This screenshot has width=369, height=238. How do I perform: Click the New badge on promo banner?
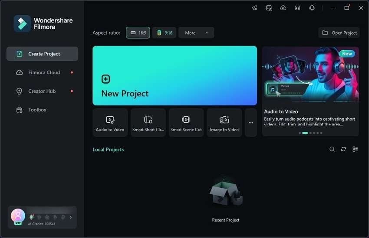point(347,54)
